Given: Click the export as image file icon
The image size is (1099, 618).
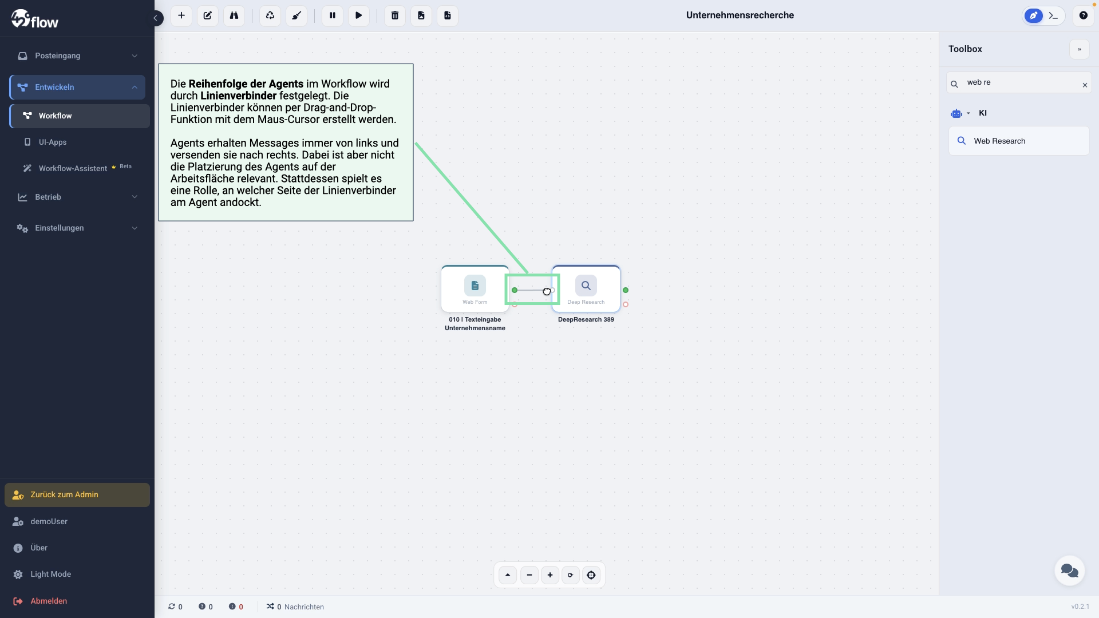Looking at the screenshot, I should (421, 15).
